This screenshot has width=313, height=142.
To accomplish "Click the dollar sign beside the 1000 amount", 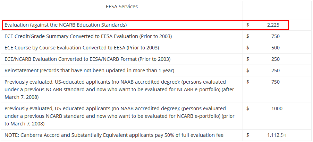I will tap(248, 108).
